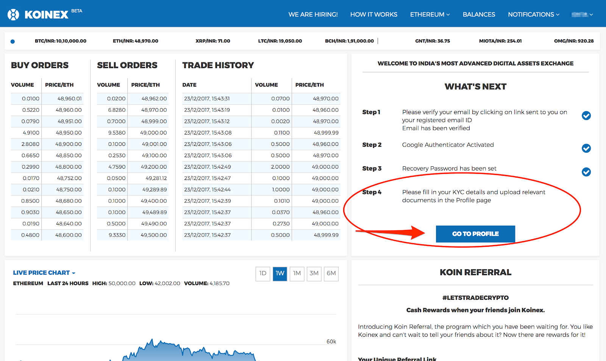Switch chart to 3M range

(x=314, y=273)
